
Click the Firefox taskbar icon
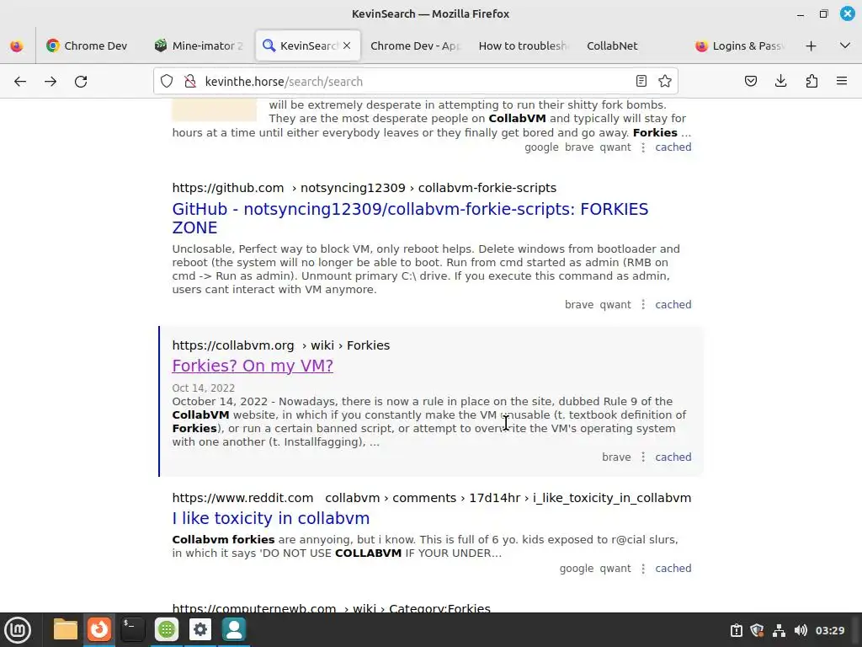point(99,629)
